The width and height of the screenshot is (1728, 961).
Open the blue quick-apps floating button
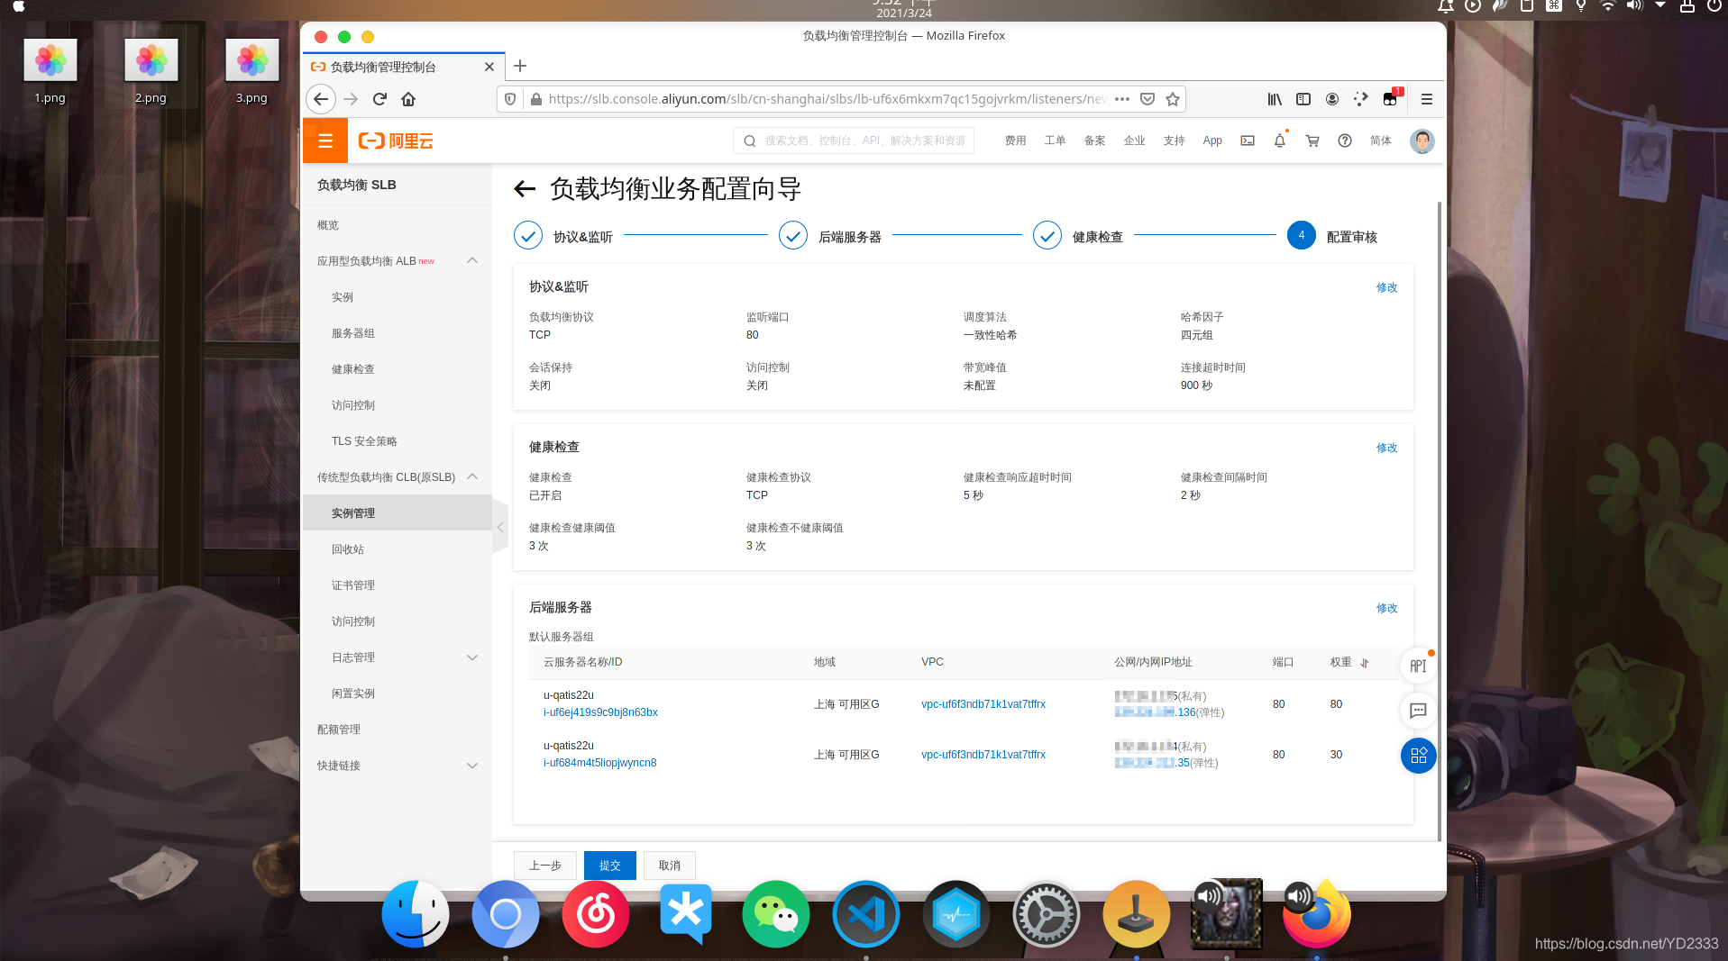coord(1418,755)
